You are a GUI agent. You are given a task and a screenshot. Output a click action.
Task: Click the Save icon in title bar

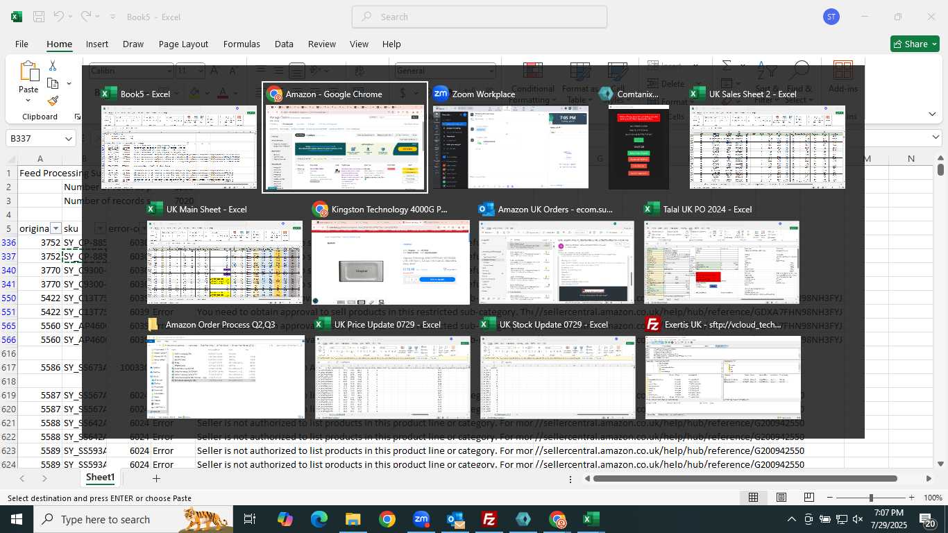coord(39,17)
